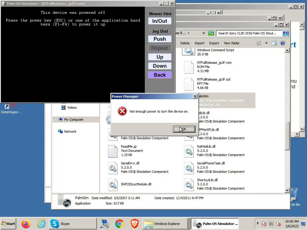The image size is (307, 230).
Task: Open the Recycle Bin on the desktop
Action: (x=294, y=197)
